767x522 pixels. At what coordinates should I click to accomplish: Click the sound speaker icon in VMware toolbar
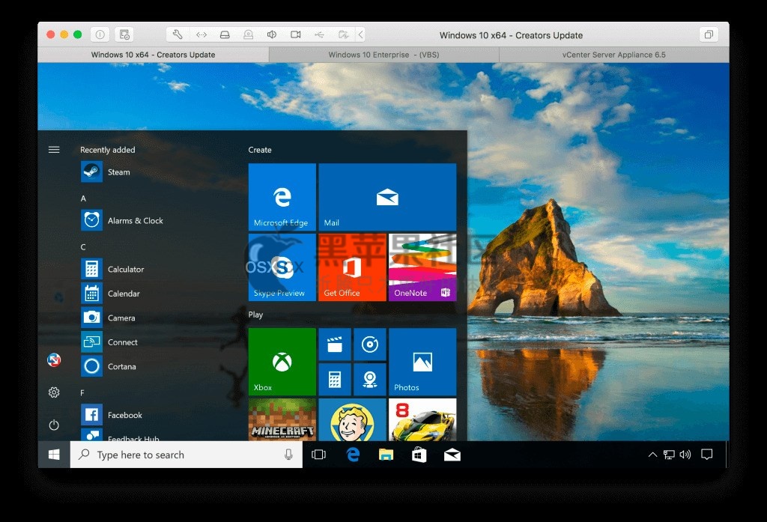click(271, 34)
